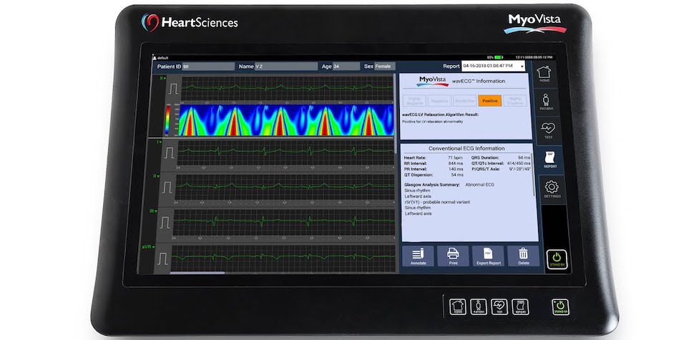Click the QT Dispersion value 54 ms
Viewport: 694px width, 340px height.
457,175
